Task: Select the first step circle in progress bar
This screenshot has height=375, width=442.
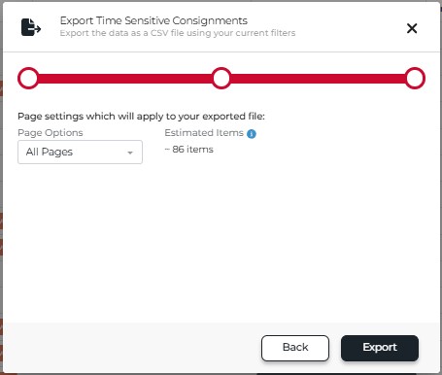Action: [28, 78]
